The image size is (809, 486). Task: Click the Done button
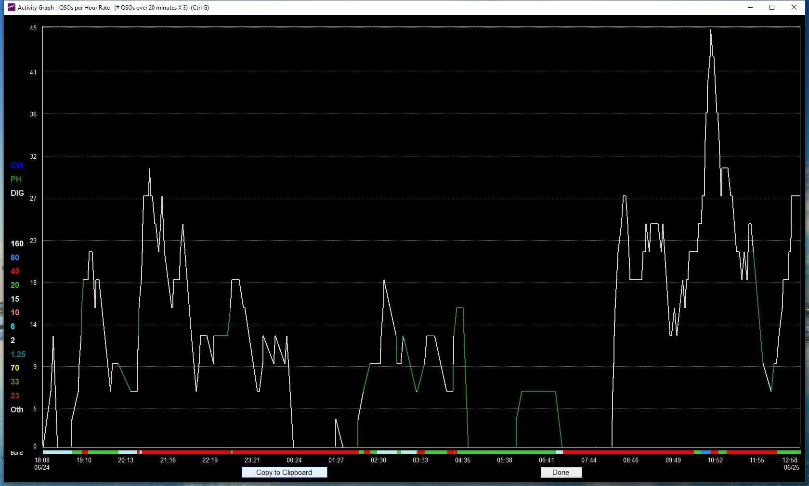pyautogui.click(x=561, y=473)
